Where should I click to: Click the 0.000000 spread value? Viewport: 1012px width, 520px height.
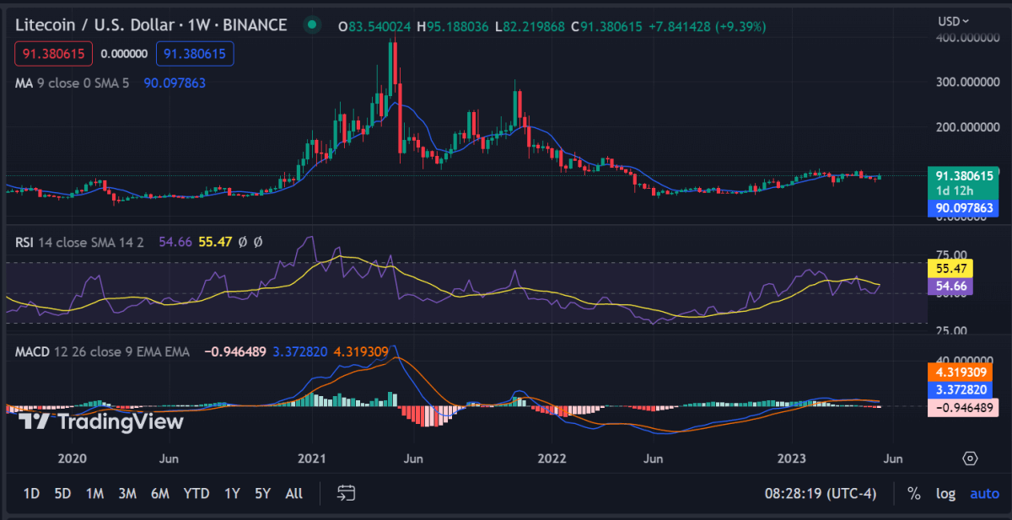click(124, 54)
